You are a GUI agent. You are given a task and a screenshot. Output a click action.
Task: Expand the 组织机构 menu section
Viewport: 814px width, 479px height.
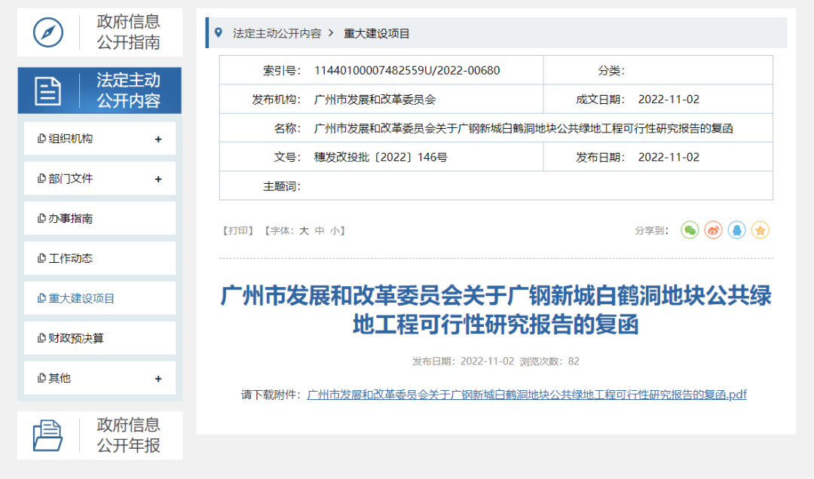[158, 139]
